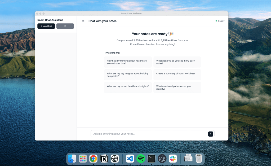The image size is (271, 166).
Task: Open Slack from the dock
Action: pyautogui.click(x=173, y=159)
